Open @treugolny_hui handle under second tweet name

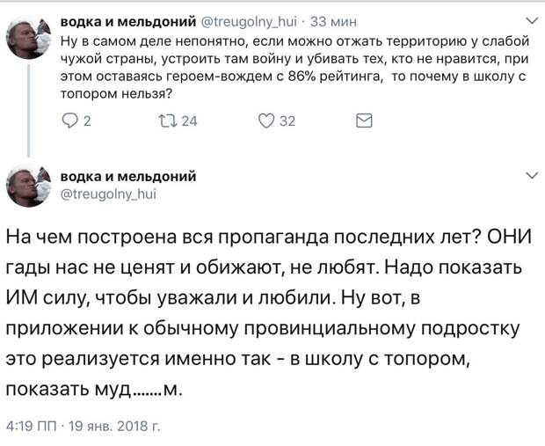pyautogui.click(x=108, y=194)
